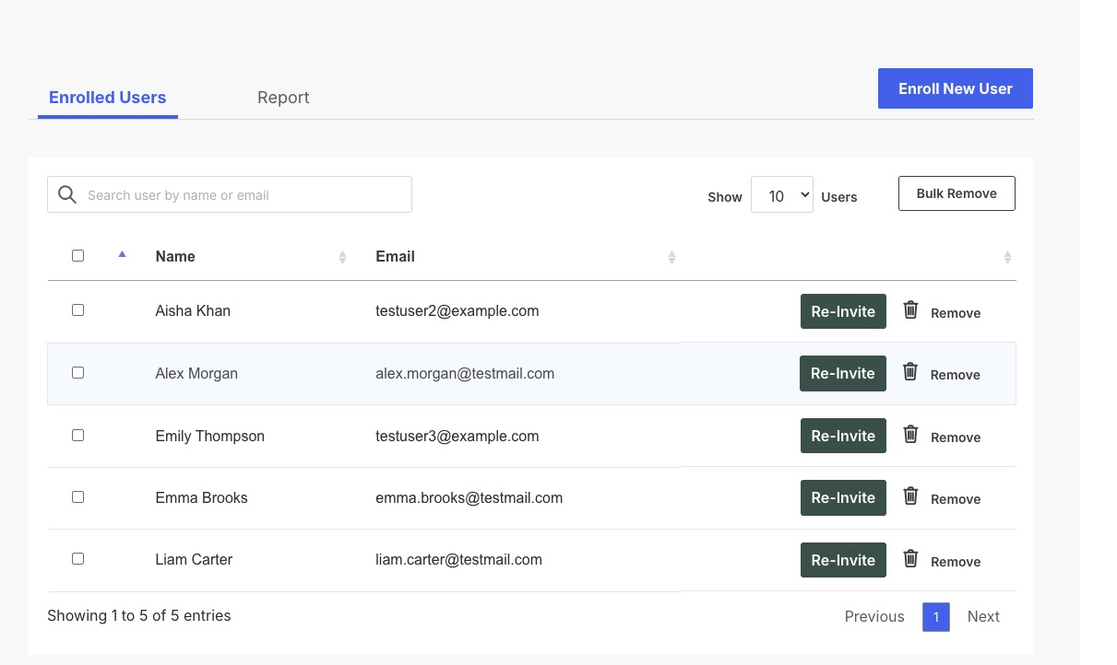The height and width of the screenshot is (665, 1117).
Task: Check the box for Alex Morgan
Action: coord(77,373)
